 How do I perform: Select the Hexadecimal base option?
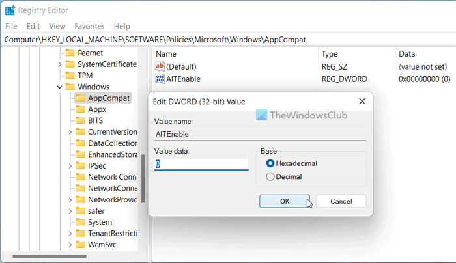pyautogui.click(x=270, y=163)
